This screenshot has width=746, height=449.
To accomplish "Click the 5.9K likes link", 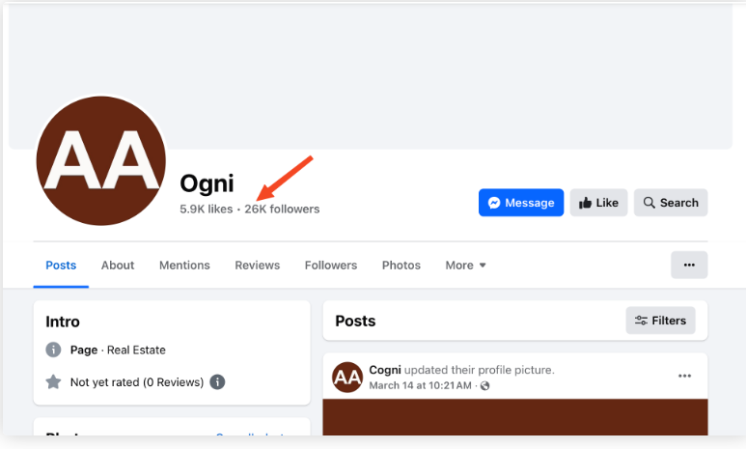I will coord(207,209).
